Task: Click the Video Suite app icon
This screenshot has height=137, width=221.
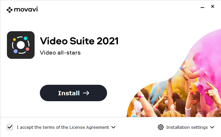Action: pyautogui.click(x=21, y=45)
